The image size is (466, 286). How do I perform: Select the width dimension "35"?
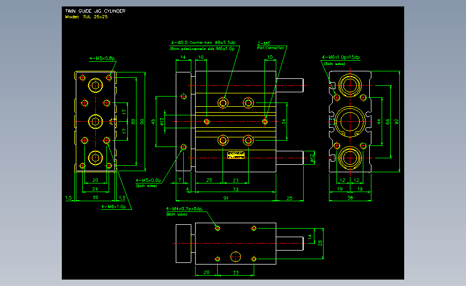[95, 197]
